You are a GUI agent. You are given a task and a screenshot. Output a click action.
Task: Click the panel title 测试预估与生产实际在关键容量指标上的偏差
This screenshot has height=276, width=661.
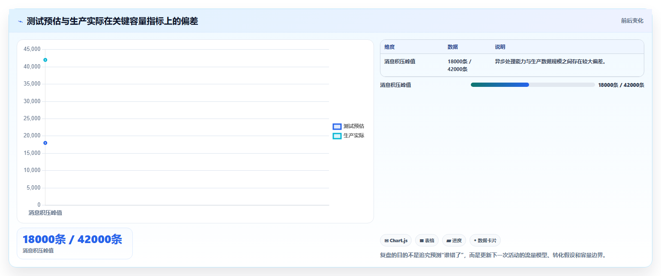pyautogui.click(x=112, y=21)
